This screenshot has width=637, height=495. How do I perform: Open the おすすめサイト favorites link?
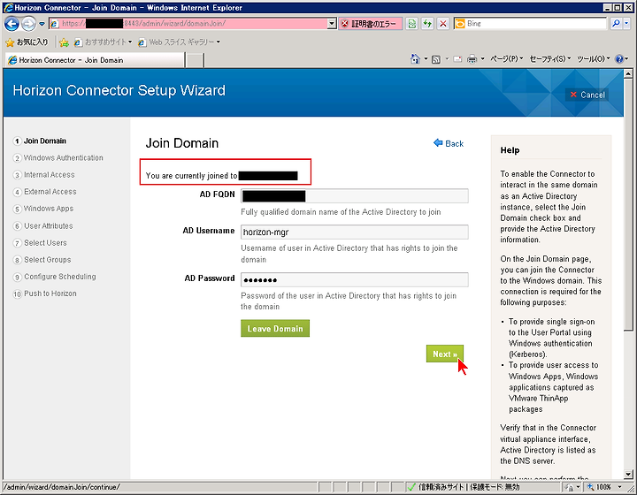tap(103, 42)
